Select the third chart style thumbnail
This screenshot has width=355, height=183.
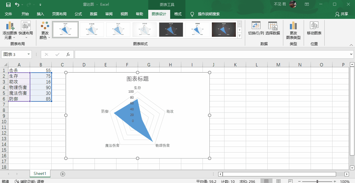(x=118, y=29)
